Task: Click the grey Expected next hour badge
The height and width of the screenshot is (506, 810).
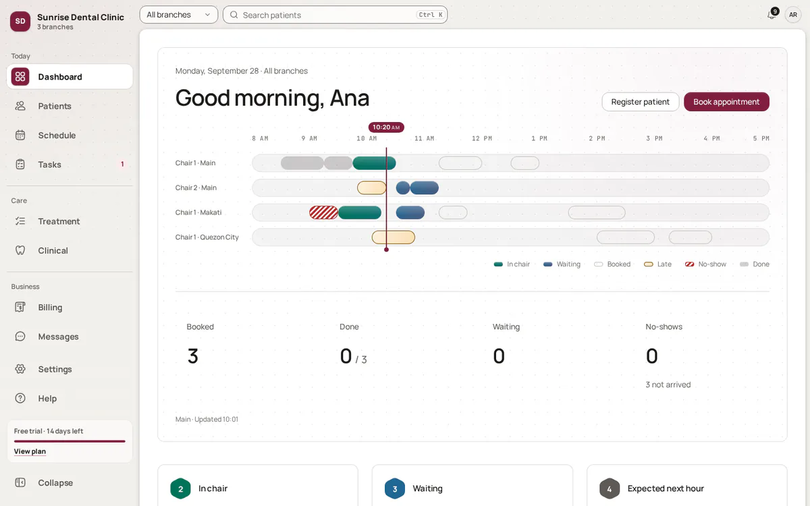Action: point(610,488)
